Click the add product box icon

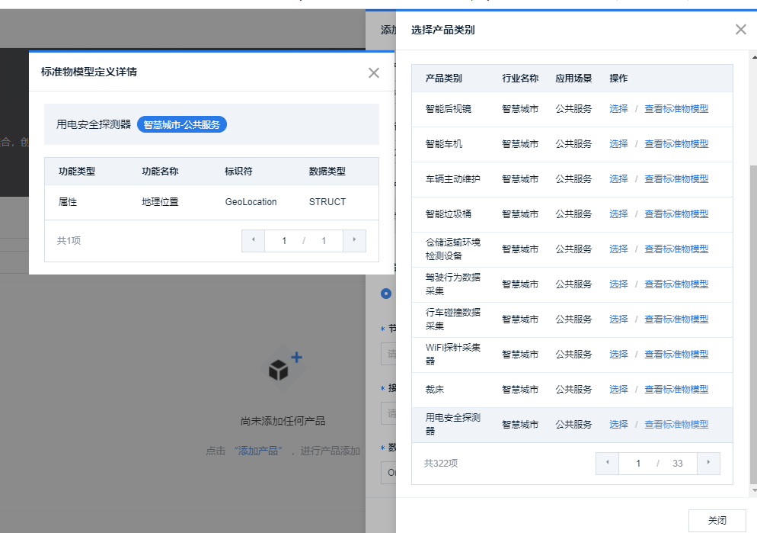(283, 368)
